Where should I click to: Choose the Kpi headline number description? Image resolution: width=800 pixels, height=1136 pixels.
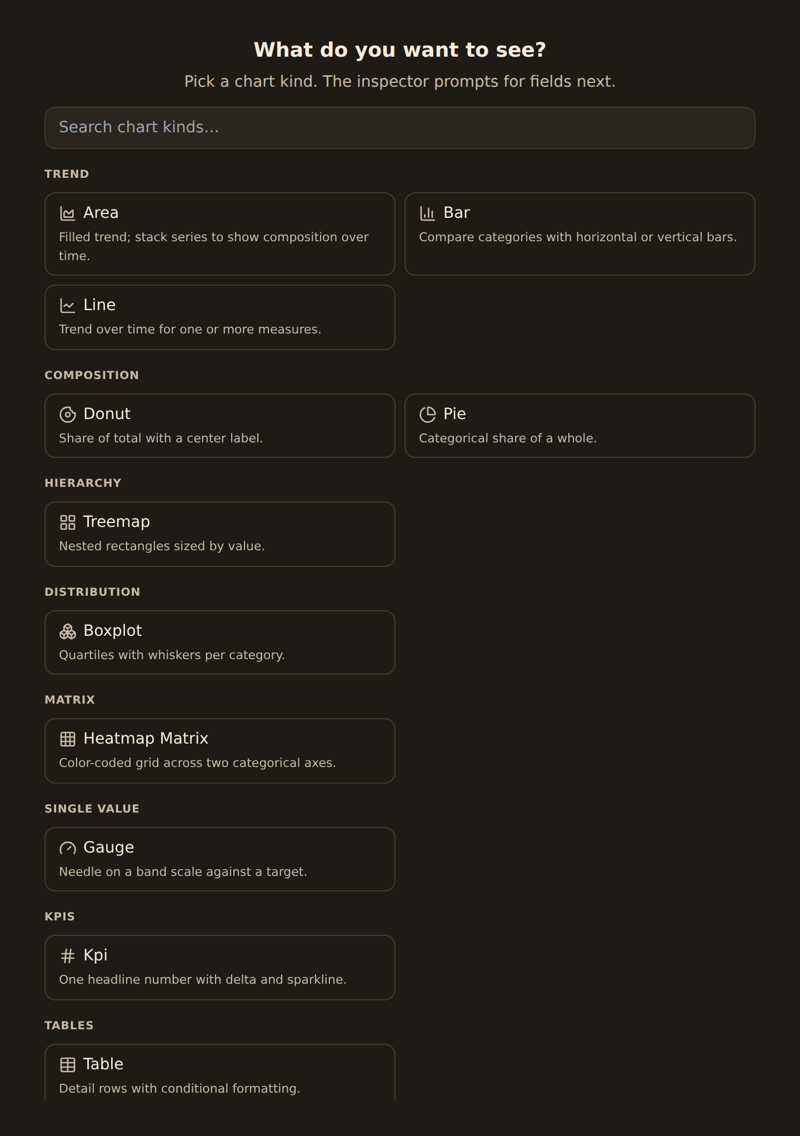(x=203, y=979)
